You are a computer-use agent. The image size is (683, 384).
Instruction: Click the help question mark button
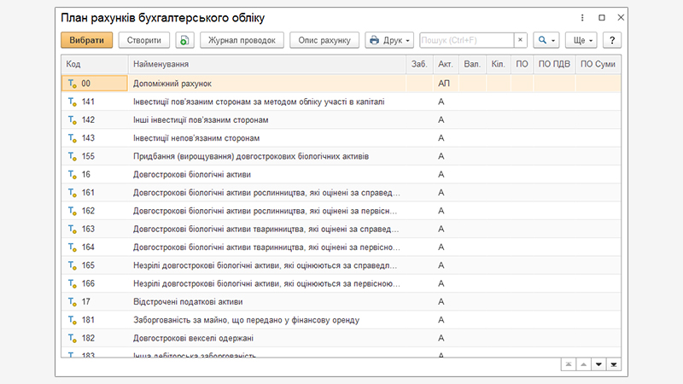tap(611, 40)
